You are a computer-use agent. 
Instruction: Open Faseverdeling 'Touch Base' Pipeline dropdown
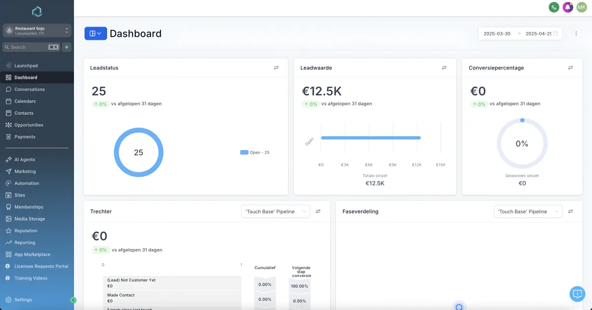(528, 212)
